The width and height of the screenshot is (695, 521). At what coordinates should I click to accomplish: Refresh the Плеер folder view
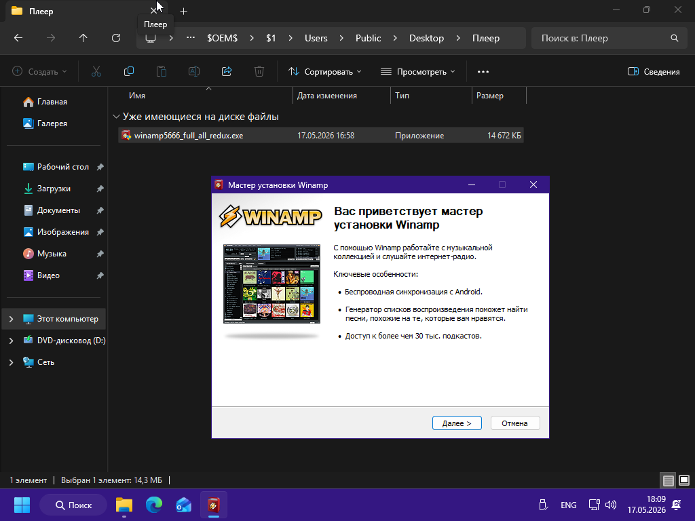pos(116,38)
